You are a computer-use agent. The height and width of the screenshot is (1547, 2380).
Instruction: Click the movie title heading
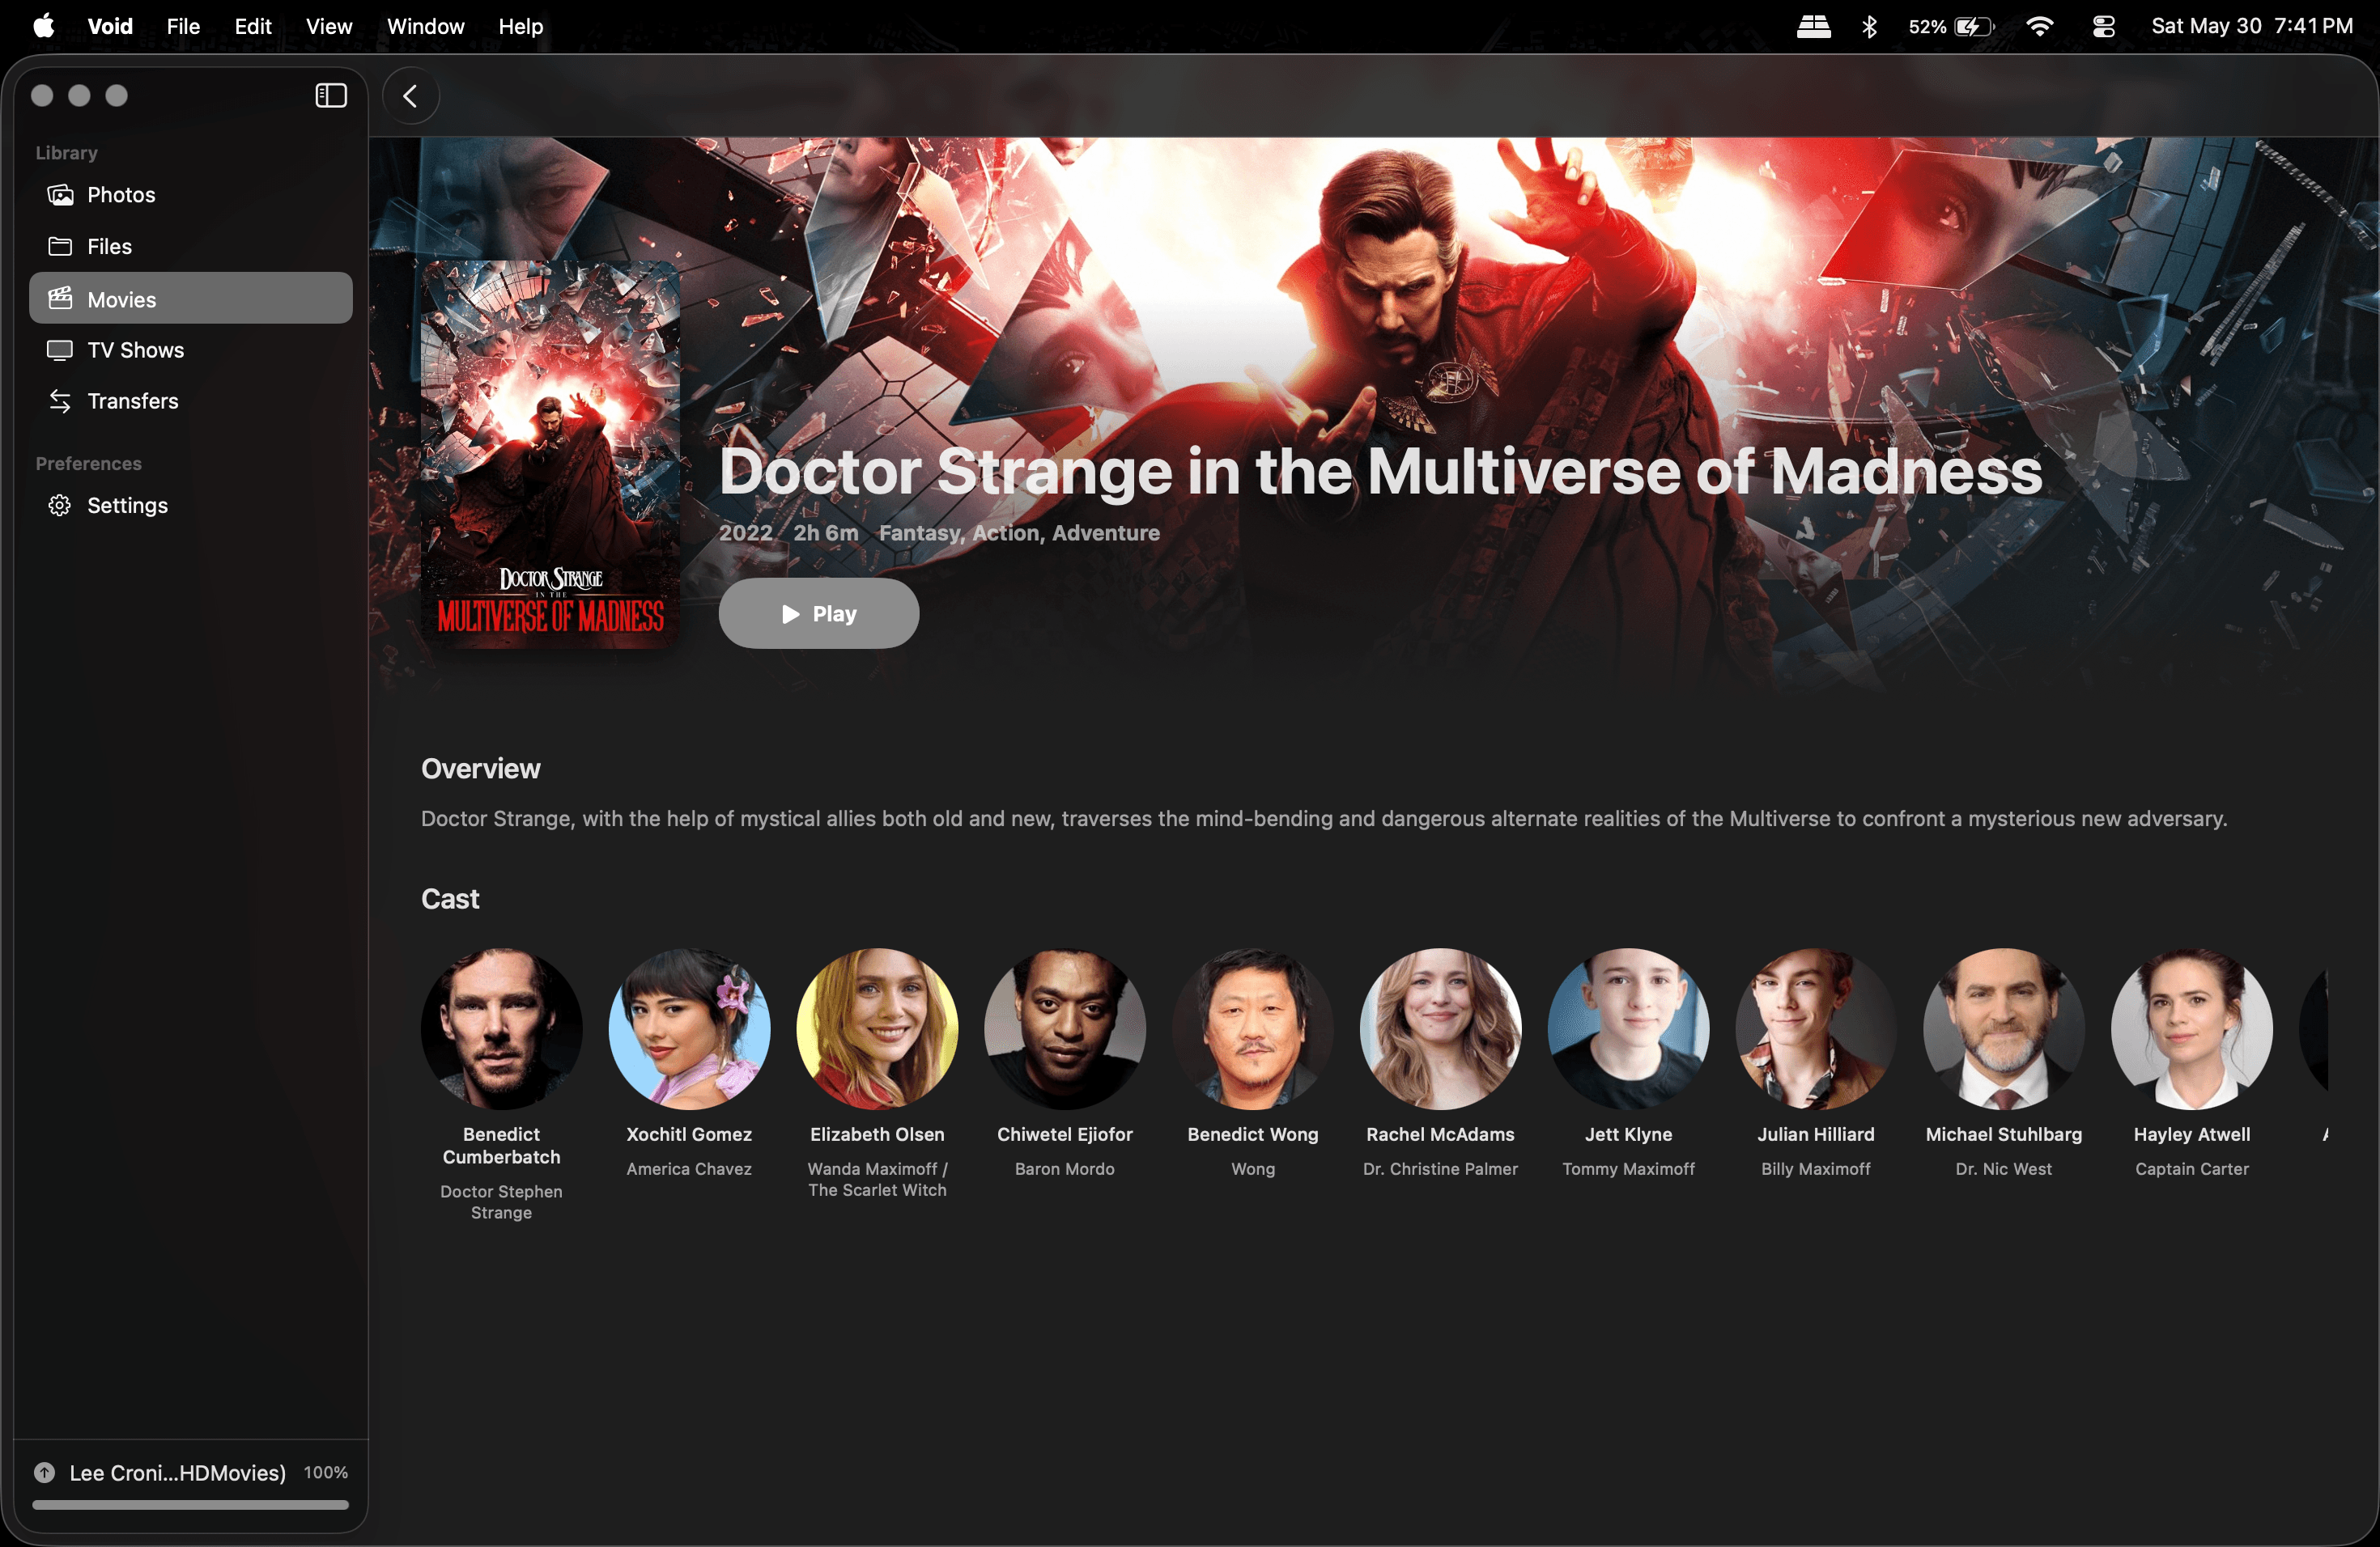click(x=1381, y=471)
